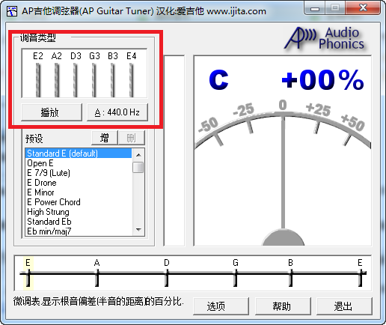The image size is (386, 325).
Task: Select the Eb min/maj7 preset
Action: pyautogui.click(x=79, y=231)
